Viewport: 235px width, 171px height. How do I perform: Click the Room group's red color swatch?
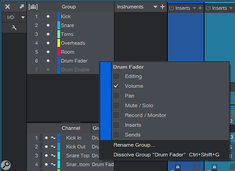pyautogui.click(x=59, y=52)
